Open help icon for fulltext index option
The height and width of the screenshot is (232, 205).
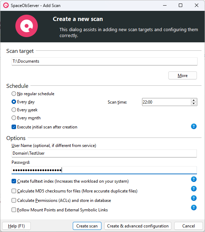pos(193,179)
